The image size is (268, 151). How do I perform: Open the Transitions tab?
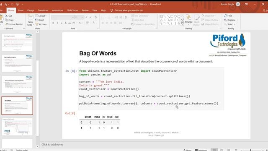43,10
